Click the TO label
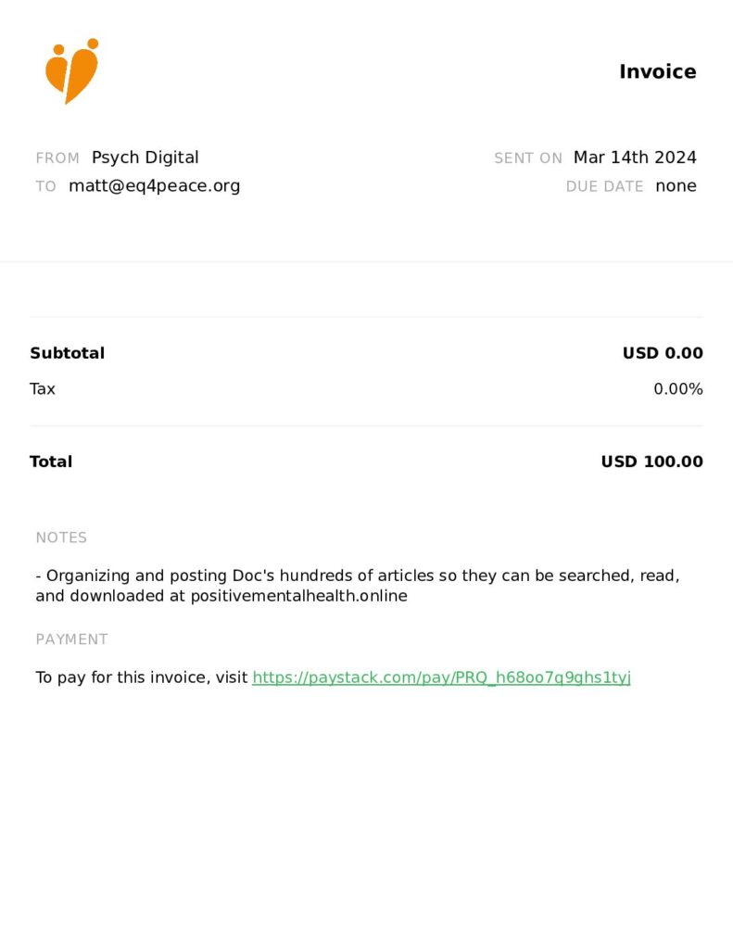The width and height of the screenshot is (733, 949). tap(45, 186)
